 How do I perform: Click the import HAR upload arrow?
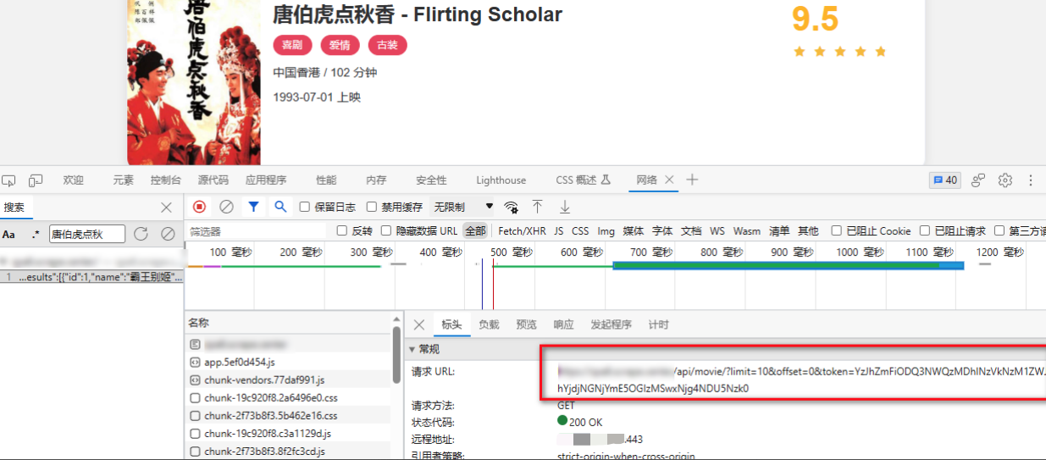(537, 207)
